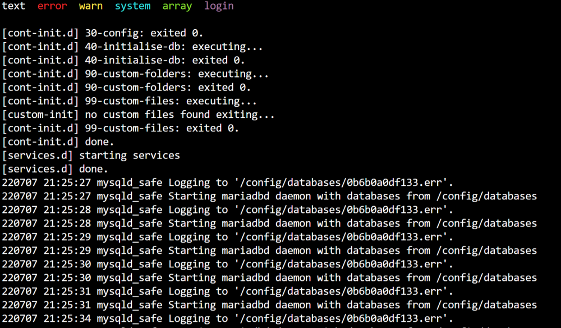Click the "99-custom-files: executing..." line

click(x=130, y=101)
